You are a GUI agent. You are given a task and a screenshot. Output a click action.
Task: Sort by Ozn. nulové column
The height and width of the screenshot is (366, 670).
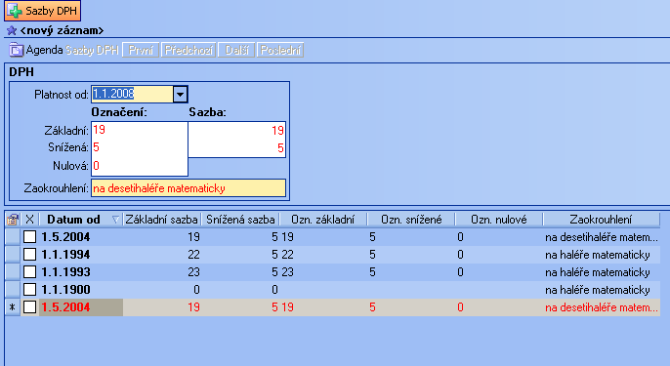tap(499, 220)
